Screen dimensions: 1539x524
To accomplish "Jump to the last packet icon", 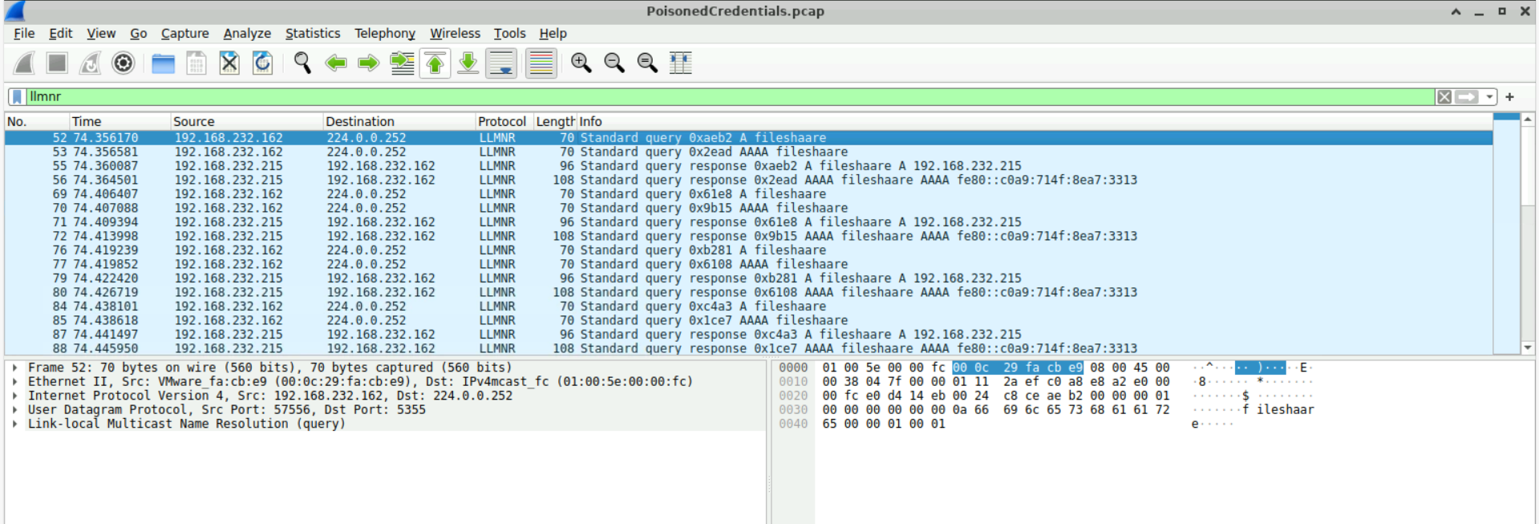I will click(468, 63).
